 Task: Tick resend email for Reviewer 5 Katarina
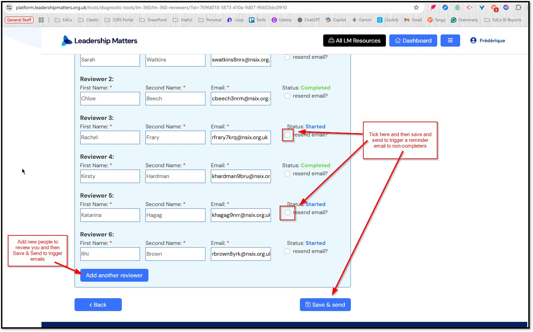point(287,213)
